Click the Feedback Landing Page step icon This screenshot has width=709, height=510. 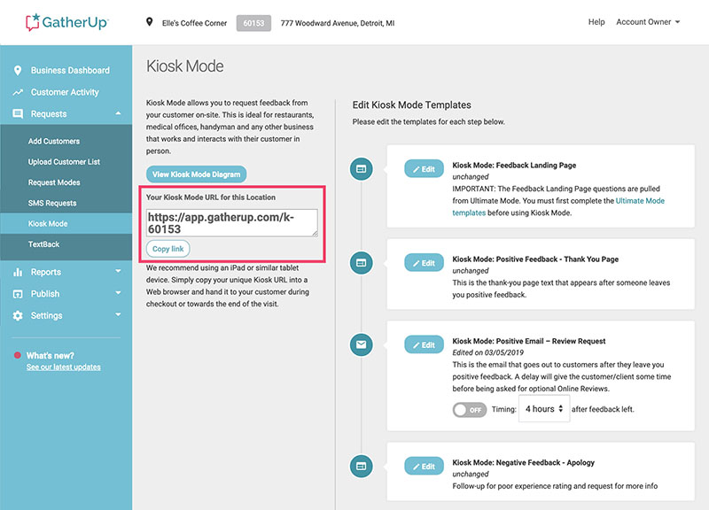(362, 169)
